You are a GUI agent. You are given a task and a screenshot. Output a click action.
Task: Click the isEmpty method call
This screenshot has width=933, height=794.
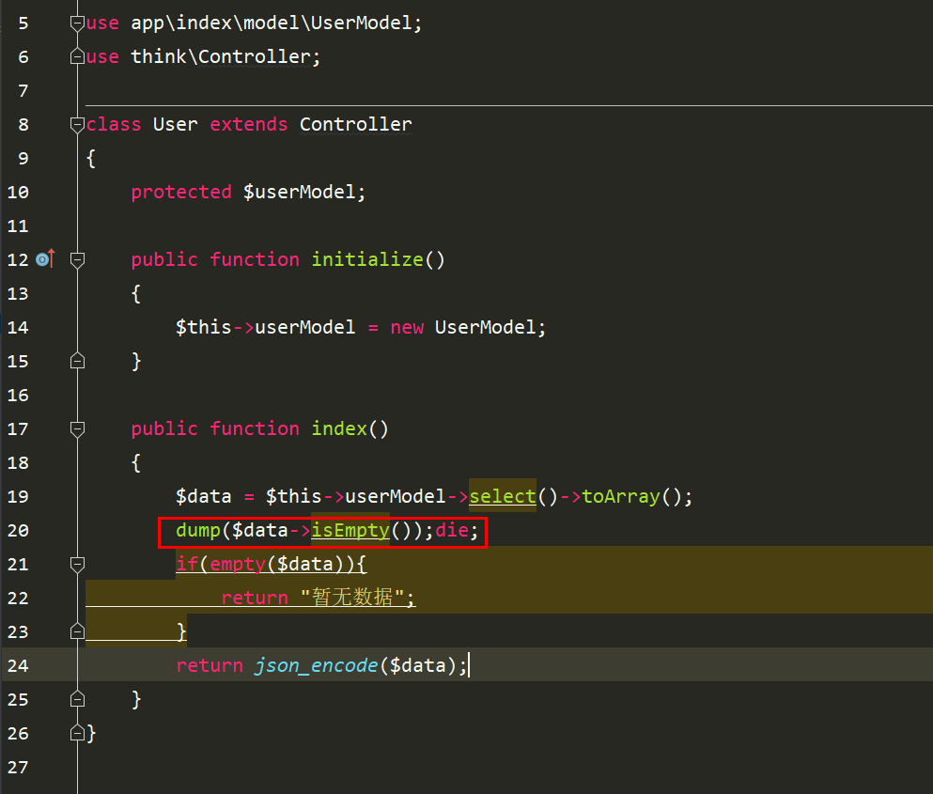point(350,530)
